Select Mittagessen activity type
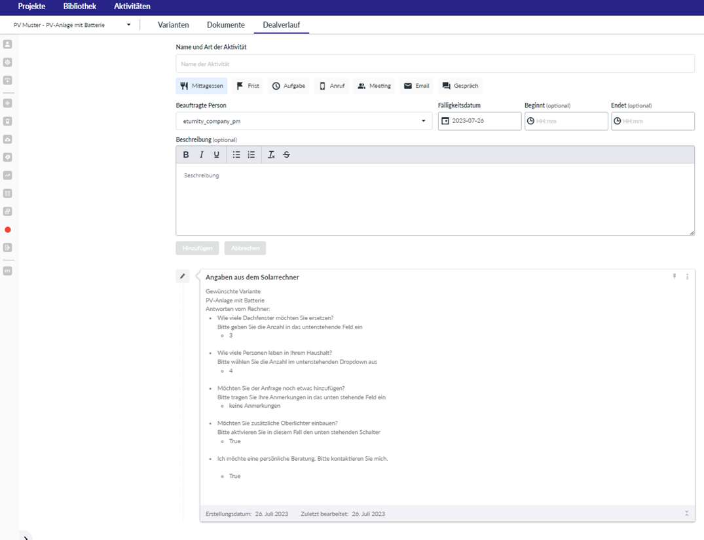Viewport: 704px width, 540px height. click(202, 86)
